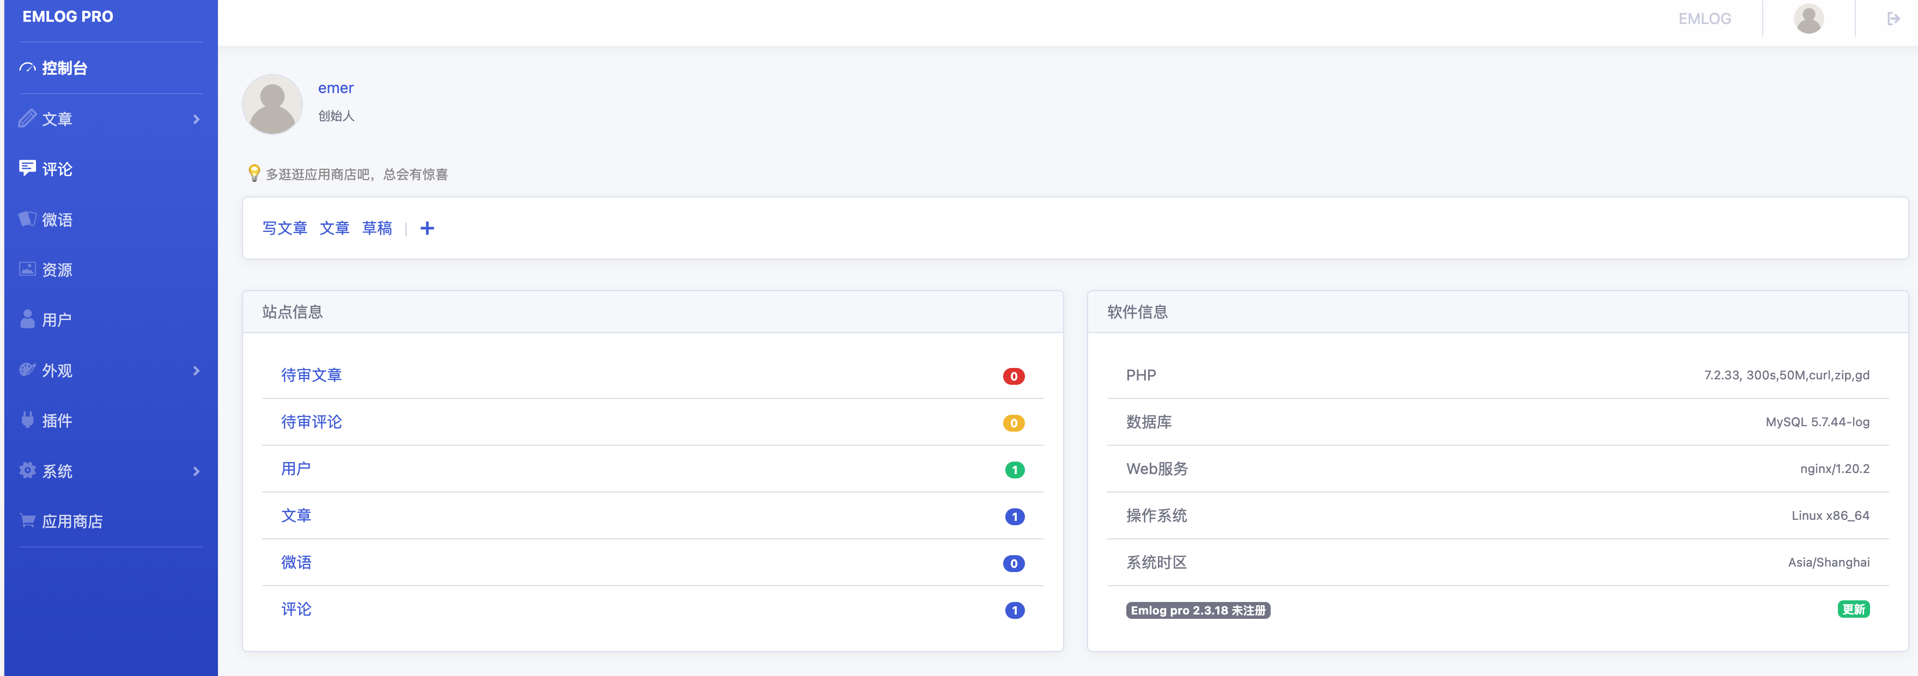The height and width of the screenshot is (676, 1918).
Task: Click the logout icon in top-right corner
Action: coord(1893,19)
